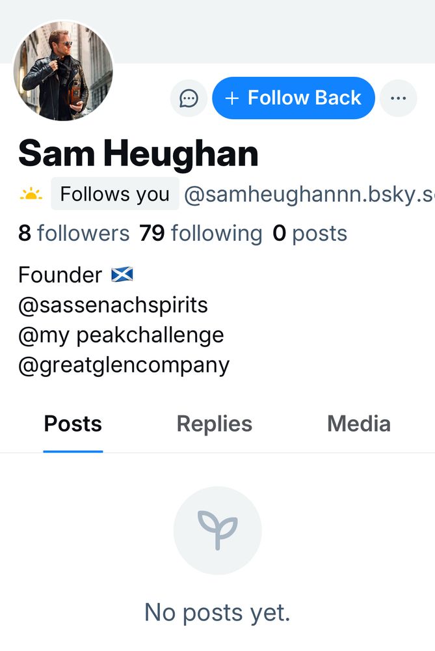Click the 0 posts counter
The width and height of the screenshot is (435, 651).
click(x=310, y=233)
